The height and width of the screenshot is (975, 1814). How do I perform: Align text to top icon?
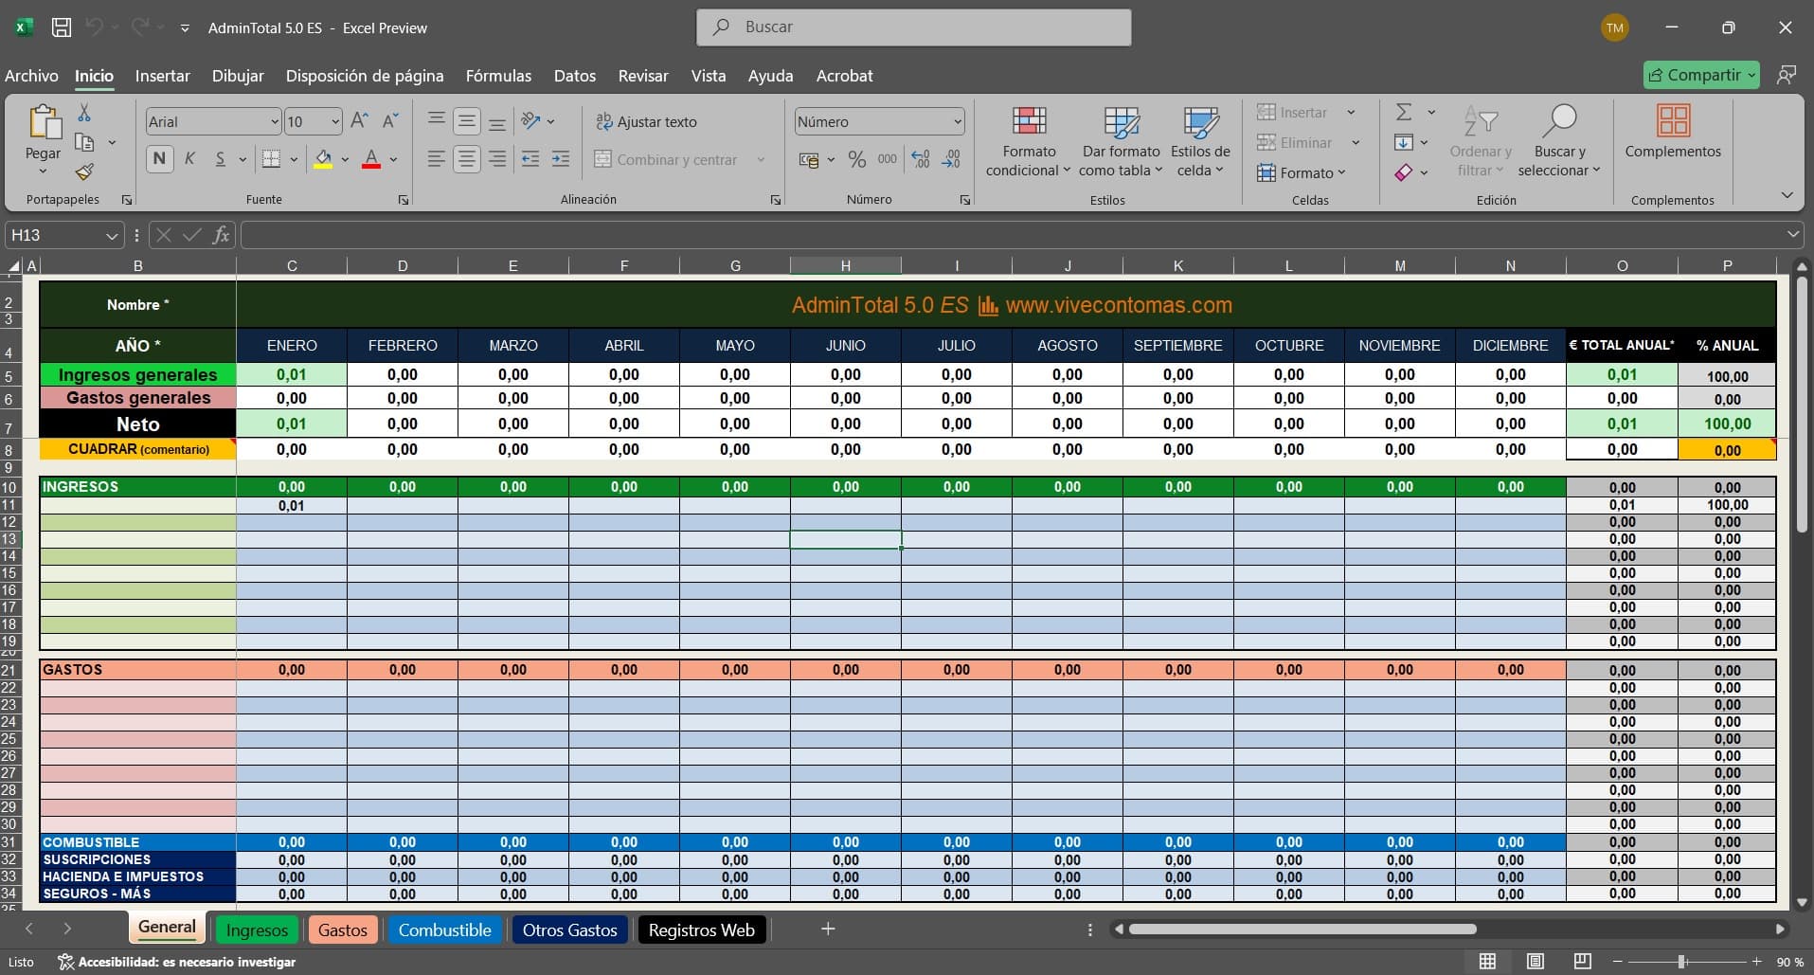tap(437, 120)
